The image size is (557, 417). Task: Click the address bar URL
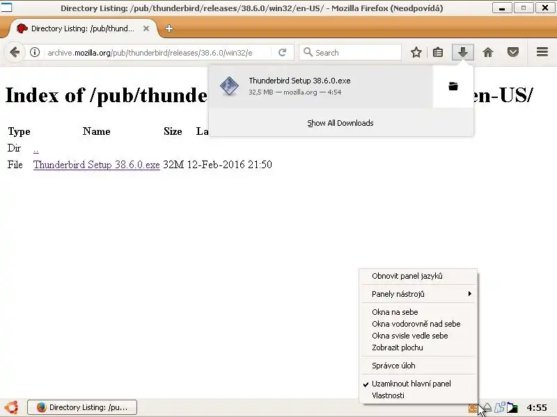coord(150,53)
